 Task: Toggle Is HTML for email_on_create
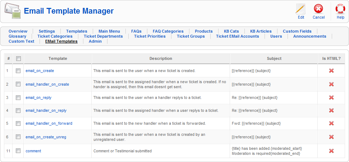click(x=331, y=71)
